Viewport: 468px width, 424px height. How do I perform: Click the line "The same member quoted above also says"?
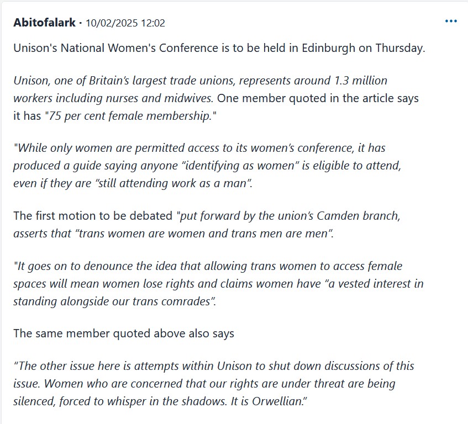[x=124, y=333]
